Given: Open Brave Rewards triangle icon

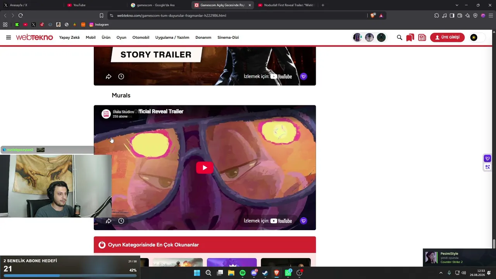Looking at the screenshot, I should [x=381, y=15].
